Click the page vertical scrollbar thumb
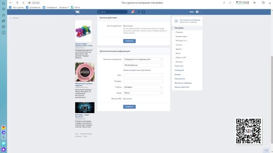The height and width of the screenshot is (153, 273). coord(272,100)
